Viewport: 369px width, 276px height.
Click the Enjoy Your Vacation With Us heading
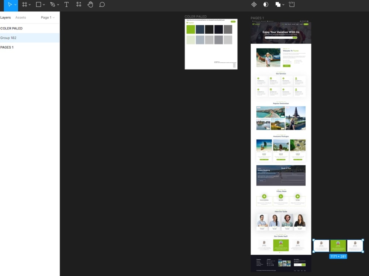click(x=281, y=32)
